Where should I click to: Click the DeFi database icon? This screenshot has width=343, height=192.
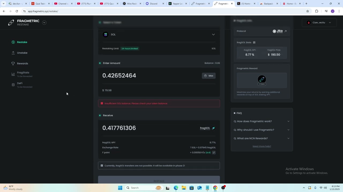tap(13, 85)
